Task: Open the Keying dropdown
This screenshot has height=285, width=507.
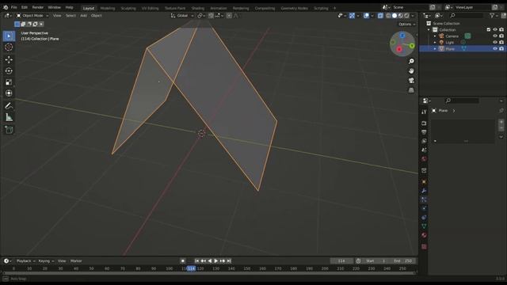Action: pyautogui.click(x=46, y=260)
